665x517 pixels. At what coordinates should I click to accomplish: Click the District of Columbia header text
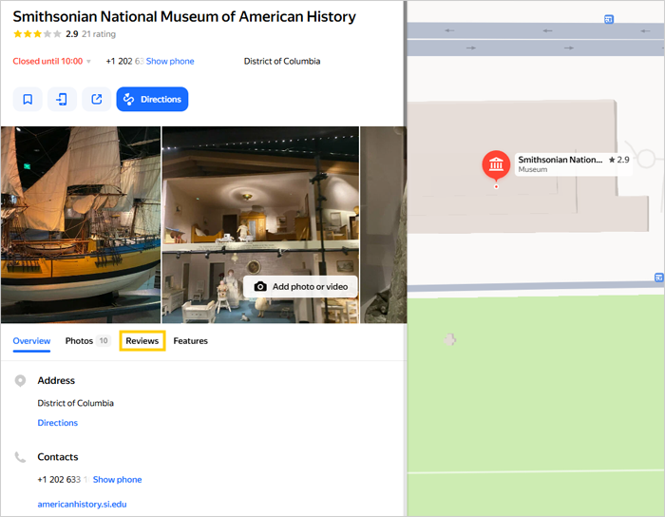coord(282,61)
